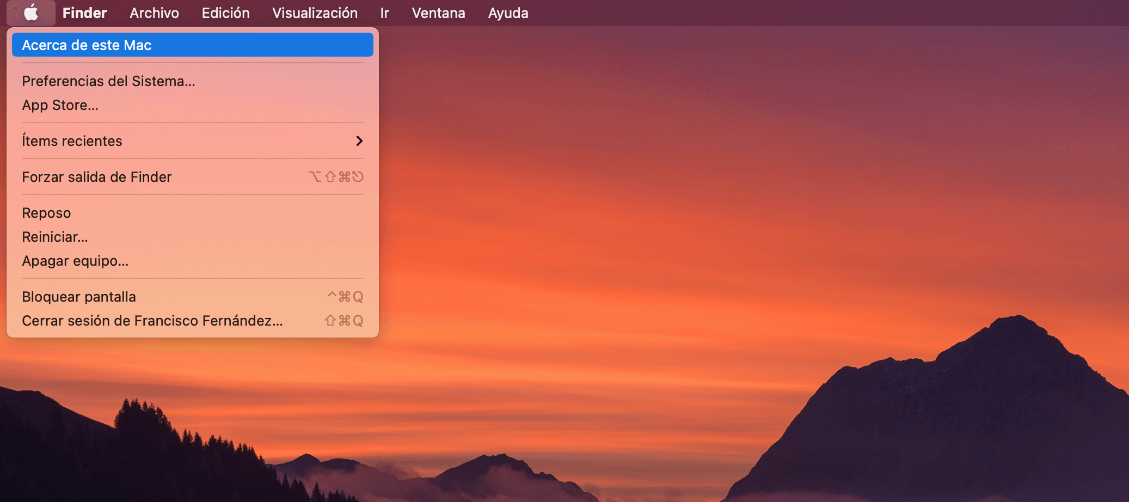Screen dimensions: 1129x502
Task: Select Forzar salida de Finder
Action: pyautogui.click(x=96, y=176)
